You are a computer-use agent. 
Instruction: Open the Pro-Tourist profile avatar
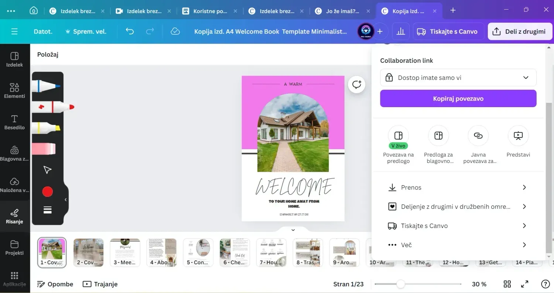(366, 31)
